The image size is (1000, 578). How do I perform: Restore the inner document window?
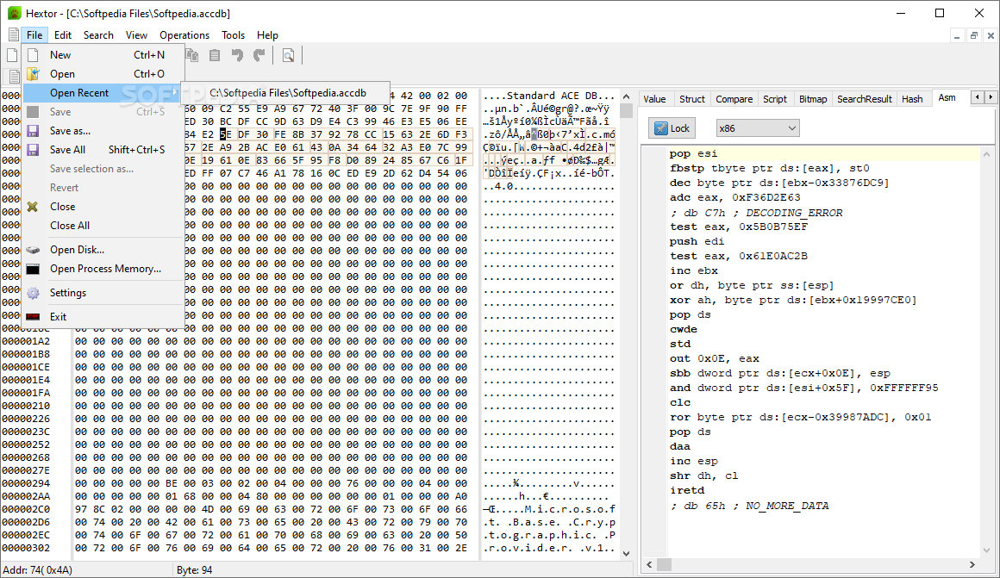[x=974, y=35]
